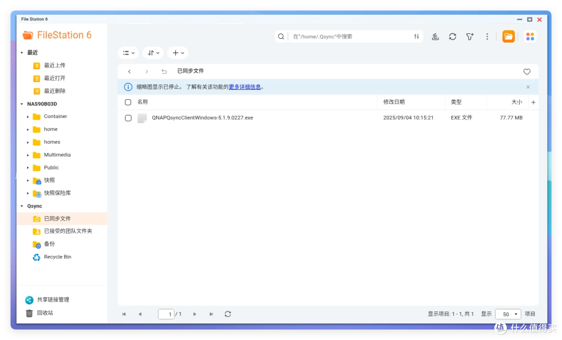Select 已同步文件 in the sidebar
Screen dimensions: 562x340
tap(61, 219)
